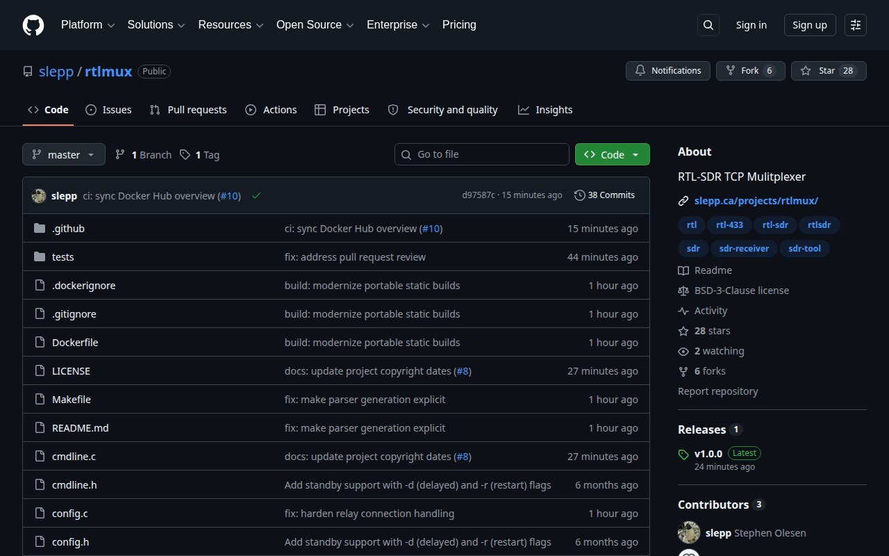This screenshot has width=889, height=556.
Task: View 6 forks link
Action: (702, 371)
